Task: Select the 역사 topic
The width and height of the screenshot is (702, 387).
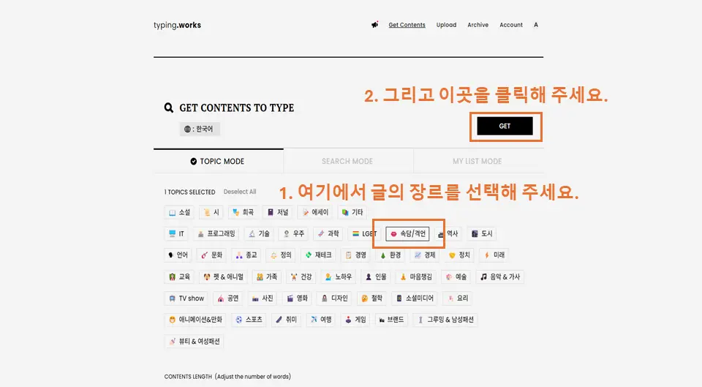Action: 448,234
